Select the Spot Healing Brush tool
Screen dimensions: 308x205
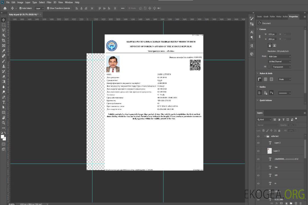3,56
